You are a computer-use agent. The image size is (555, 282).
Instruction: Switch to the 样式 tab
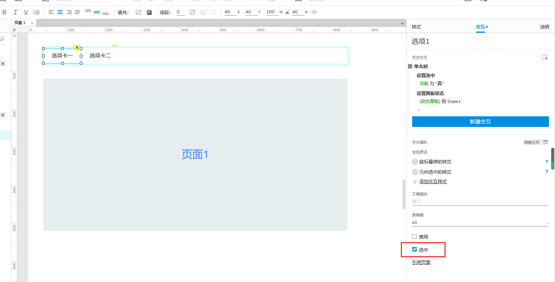[x=416, y=27]
